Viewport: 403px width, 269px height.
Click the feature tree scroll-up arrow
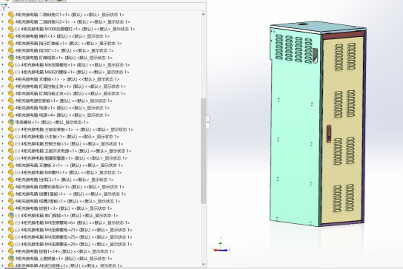pyautogui.click(x=204, y=14)
